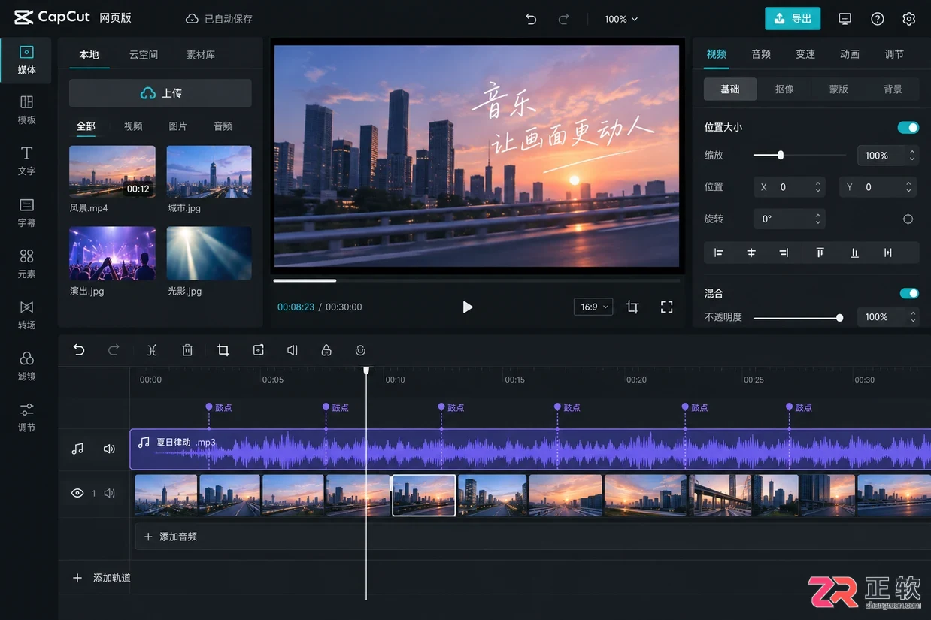Open the 文字 text sidebar item
Screen dimensions: 931x620
tap(26, 161)
